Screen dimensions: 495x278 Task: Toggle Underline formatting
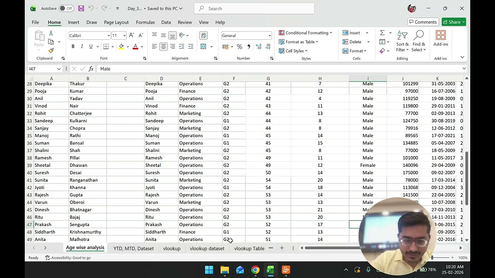(x=91, y=47)
